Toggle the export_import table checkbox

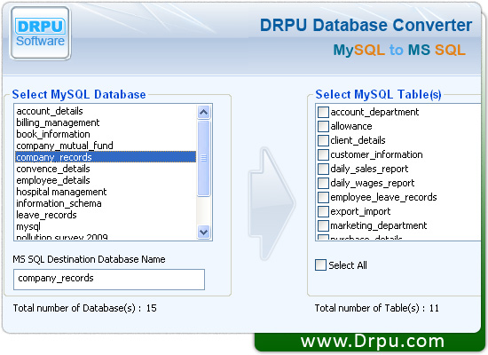(323, 211)
